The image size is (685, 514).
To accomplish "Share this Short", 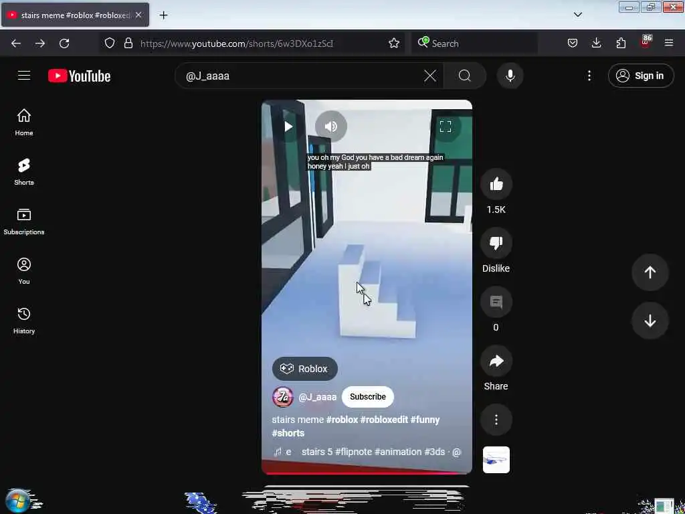I will (x=496, y=361).
